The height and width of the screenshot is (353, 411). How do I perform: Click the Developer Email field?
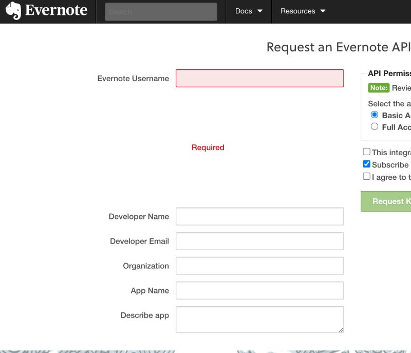pyautogui.click(x=259, y=241)
